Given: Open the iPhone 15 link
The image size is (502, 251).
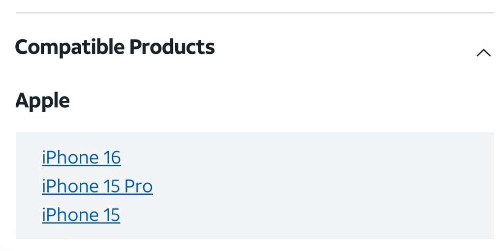Looking at the screenshot, I should [x=81, y=215].
